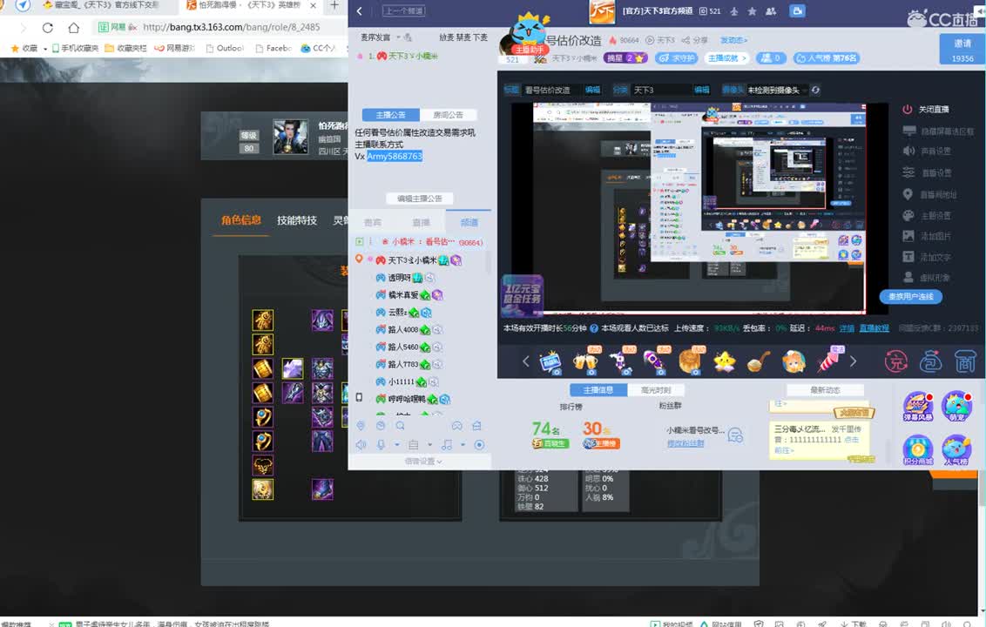Image resolution: width=986 pixels, height=627 pixels.
Task: Switch to the 高光时刻 tab
Action: [x=655, y=390]
